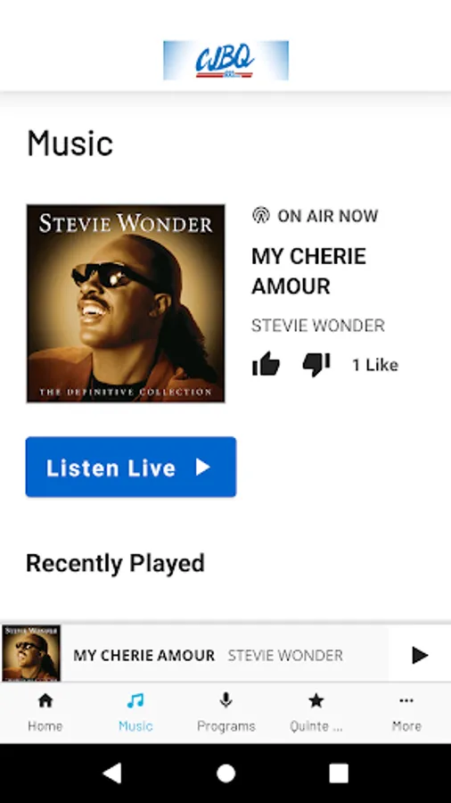Select the Programs tab label
The height and width of the screenshot is (803, 451).
(x=226, y=725)
